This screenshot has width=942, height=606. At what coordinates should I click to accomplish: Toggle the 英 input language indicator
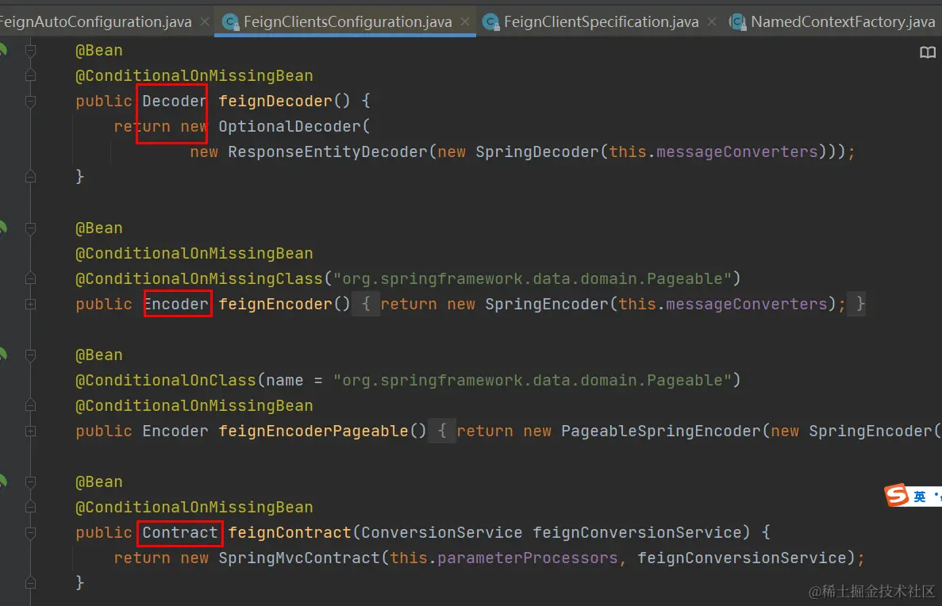tap(919, 497)
